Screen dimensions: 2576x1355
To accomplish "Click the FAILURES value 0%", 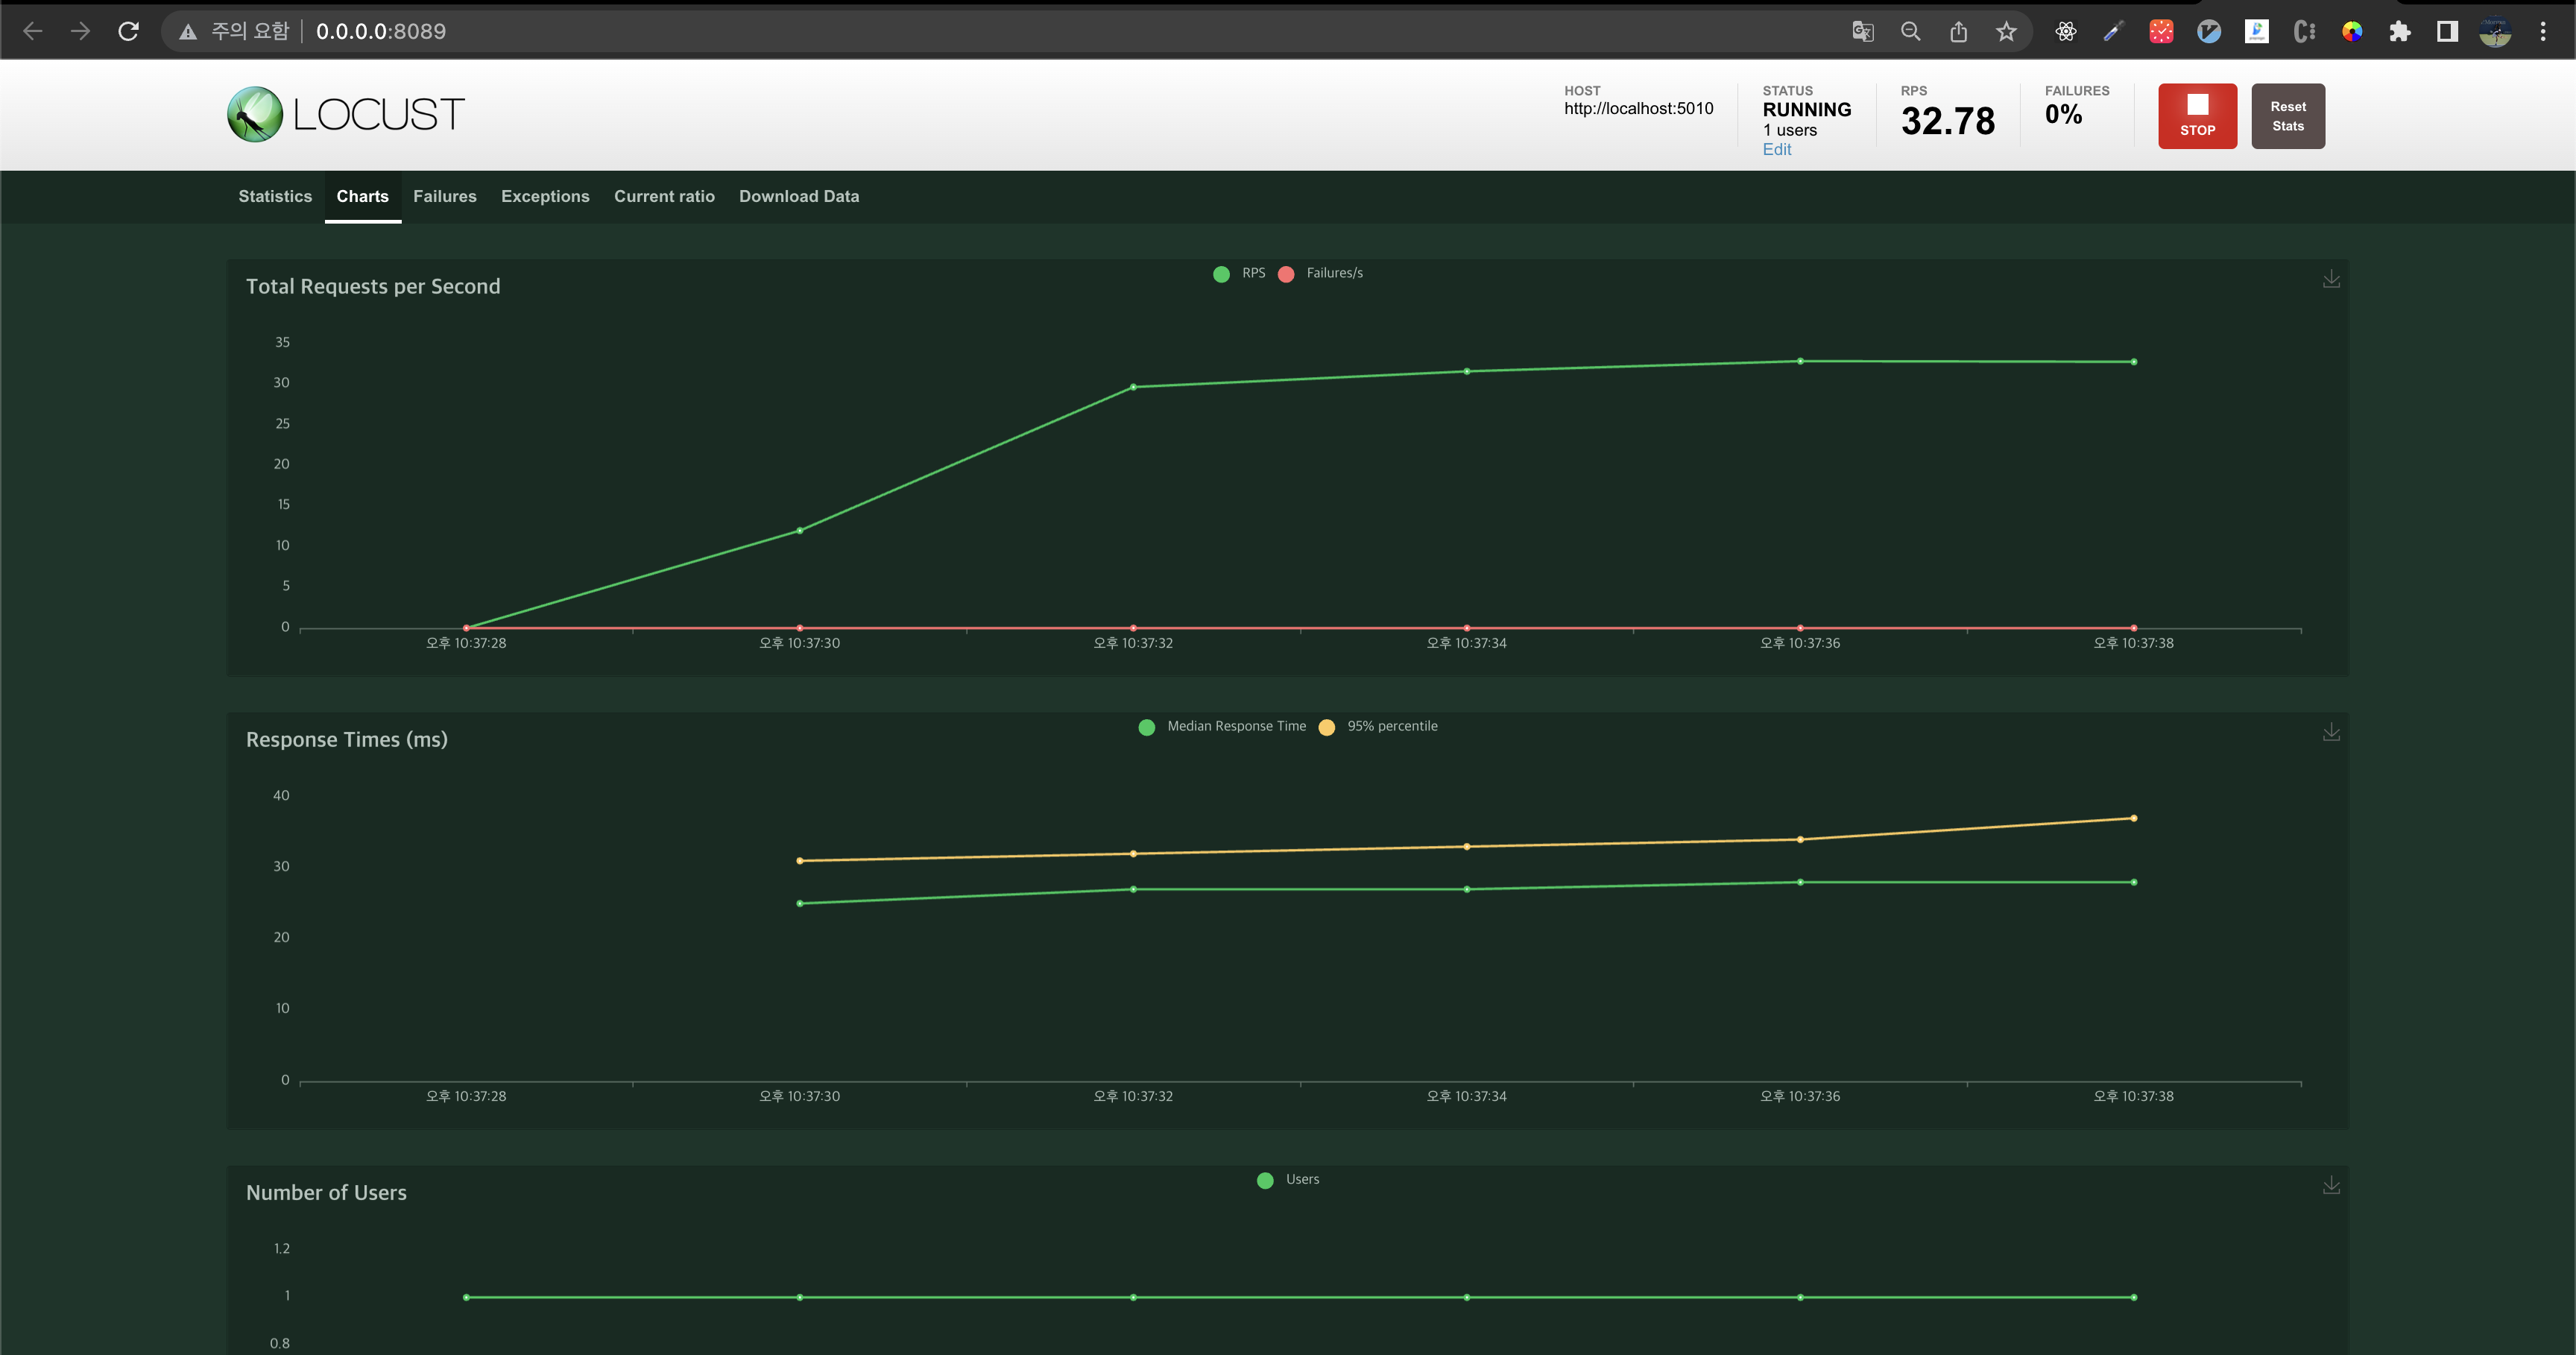I will click(x=2063, y=114).
